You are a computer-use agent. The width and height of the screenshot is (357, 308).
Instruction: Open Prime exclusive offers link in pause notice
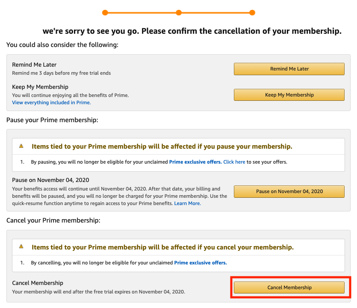coord(195,162)
